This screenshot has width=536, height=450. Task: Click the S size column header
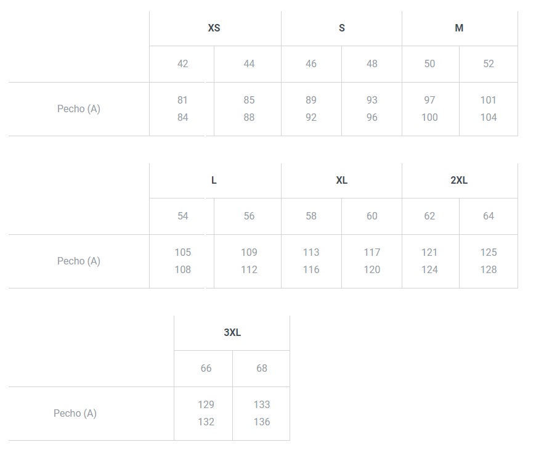[x=342, y=28]
